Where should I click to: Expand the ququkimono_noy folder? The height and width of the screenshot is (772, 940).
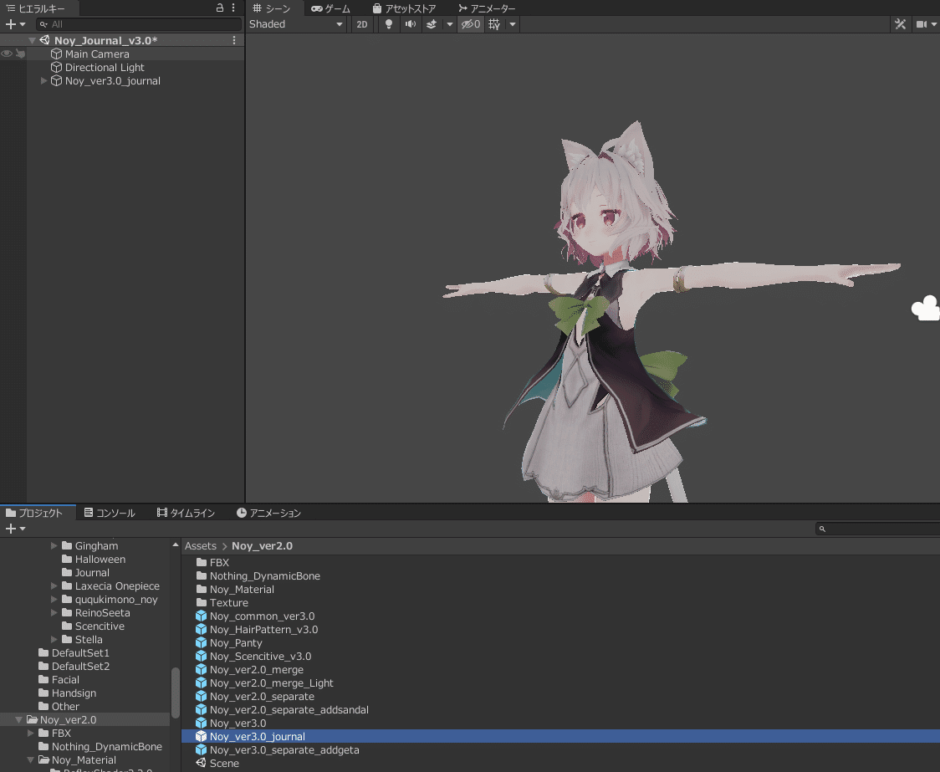pos(54,600)
